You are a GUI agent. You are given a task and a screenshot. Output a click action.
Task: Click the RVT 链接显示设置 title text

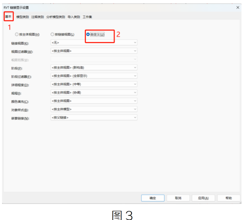(x=16, y=7)
